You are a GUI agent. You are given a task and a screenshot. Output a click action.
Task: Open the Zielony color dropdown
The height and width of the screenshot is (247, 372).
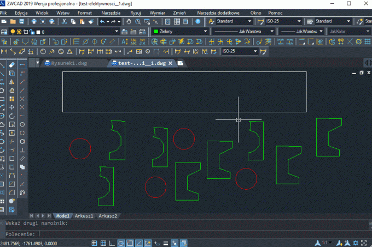pyautogui.click(x=205, y=32)
